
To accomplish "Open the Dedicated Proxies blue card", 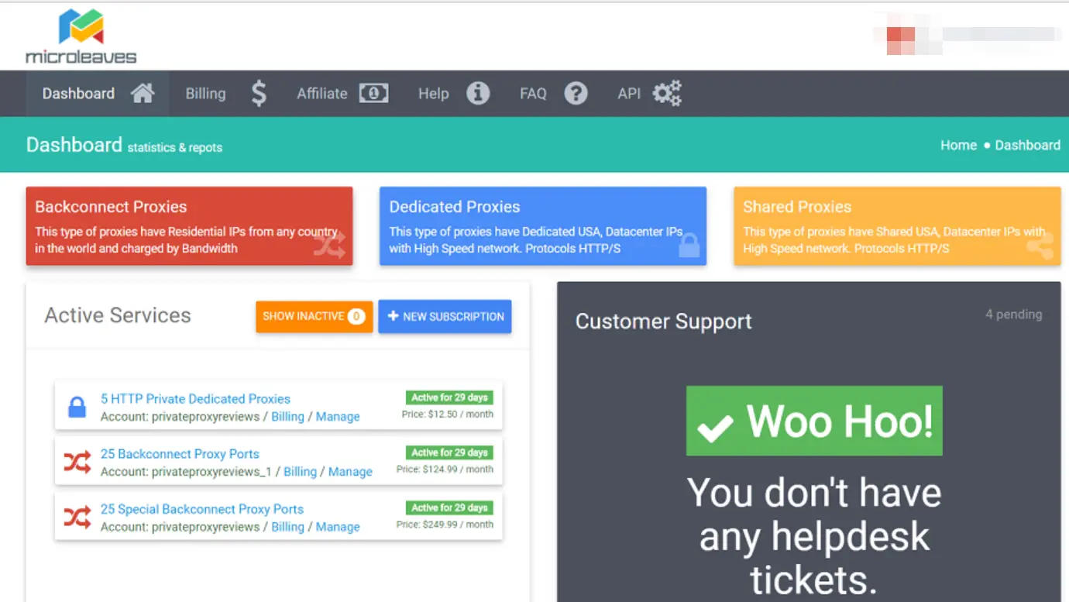I will click(x=543, y=226).
